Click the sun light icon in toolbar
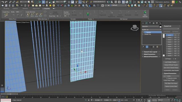Screen dimensions: 182x102 50,5
